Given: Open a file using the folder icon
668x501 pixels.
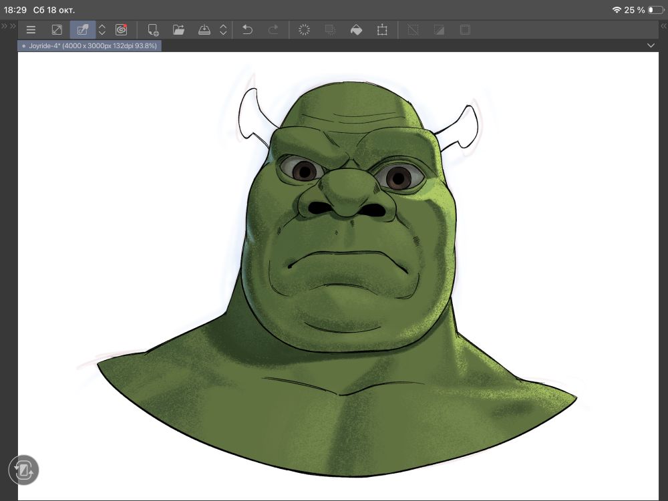Looking at the screenshot, I should tap(178, 30).
